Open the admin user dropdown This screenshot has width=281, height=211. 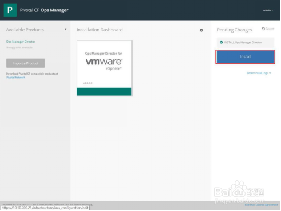point(268,10)
